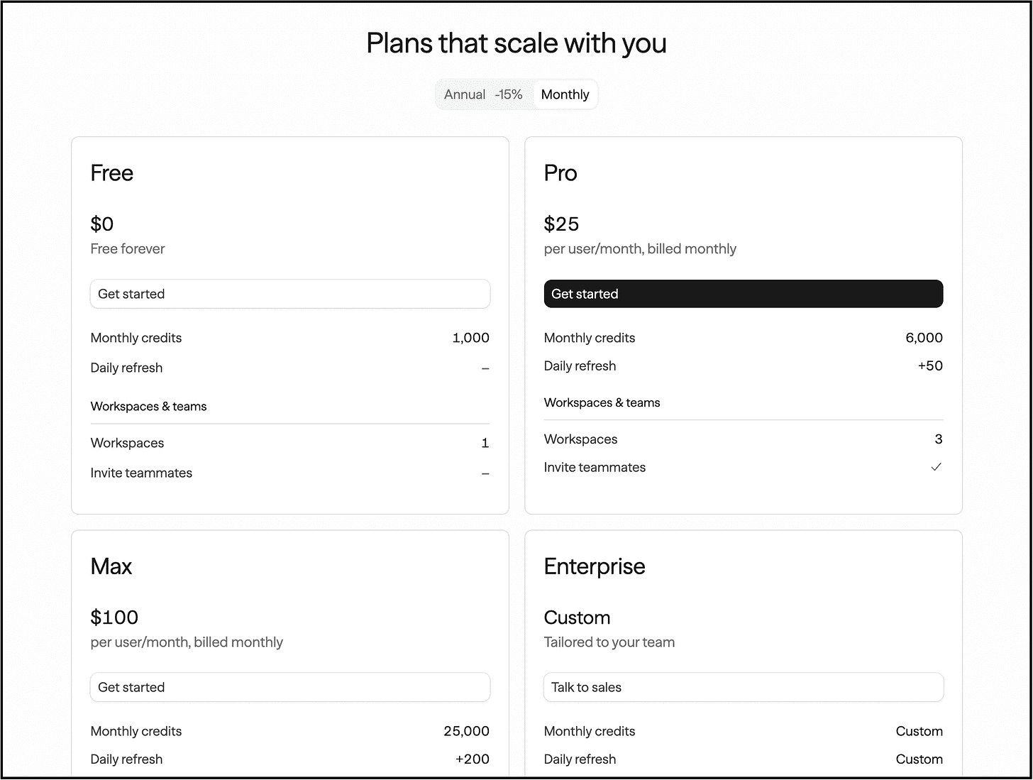Click the -15% discount label
Viewport: 1033px width, 780px height.
click(x=509, y=94)
